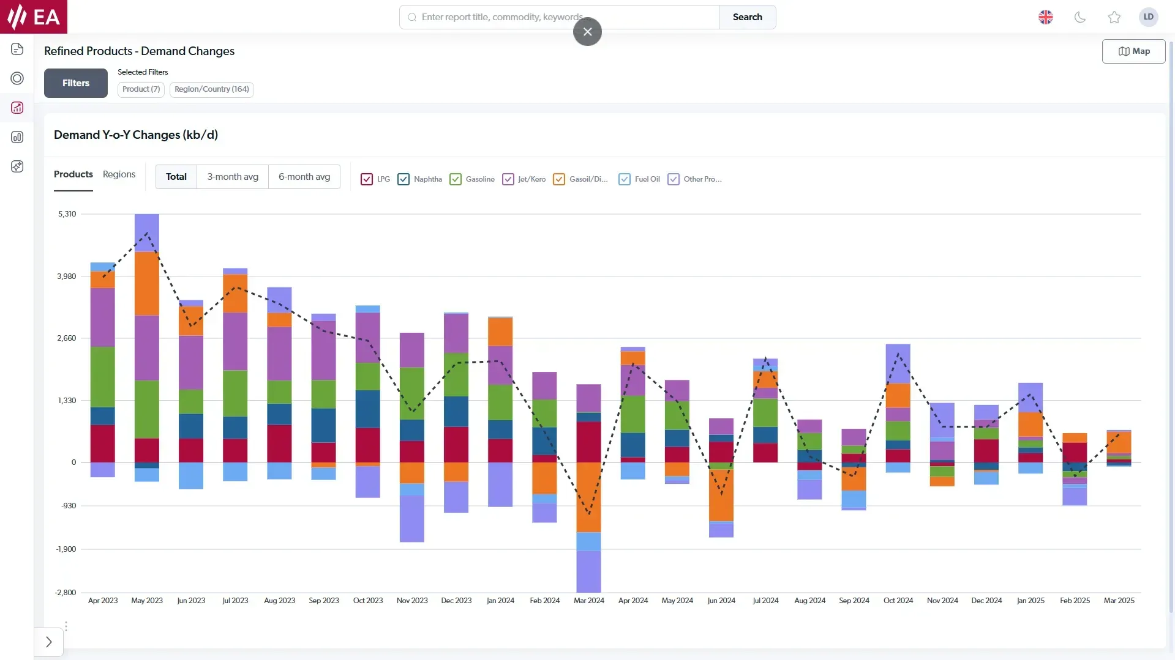Screen dimensions: 1175x660
Task: Open the reports document icon in sidebar
Action: (17, 49)
